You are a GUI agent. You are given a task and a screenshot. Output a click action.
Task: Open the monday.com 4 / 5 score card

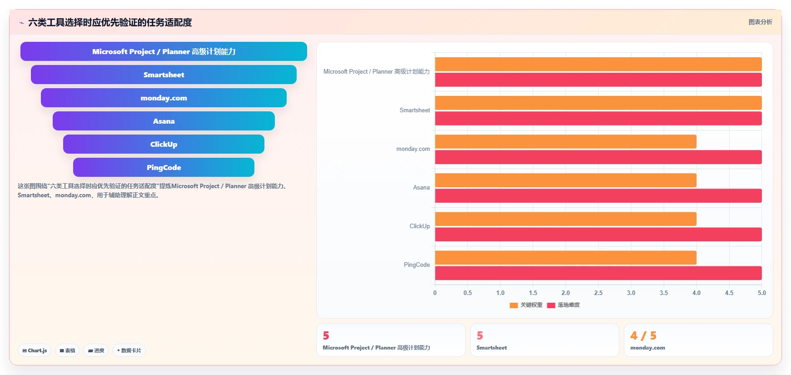pos(698,340)
